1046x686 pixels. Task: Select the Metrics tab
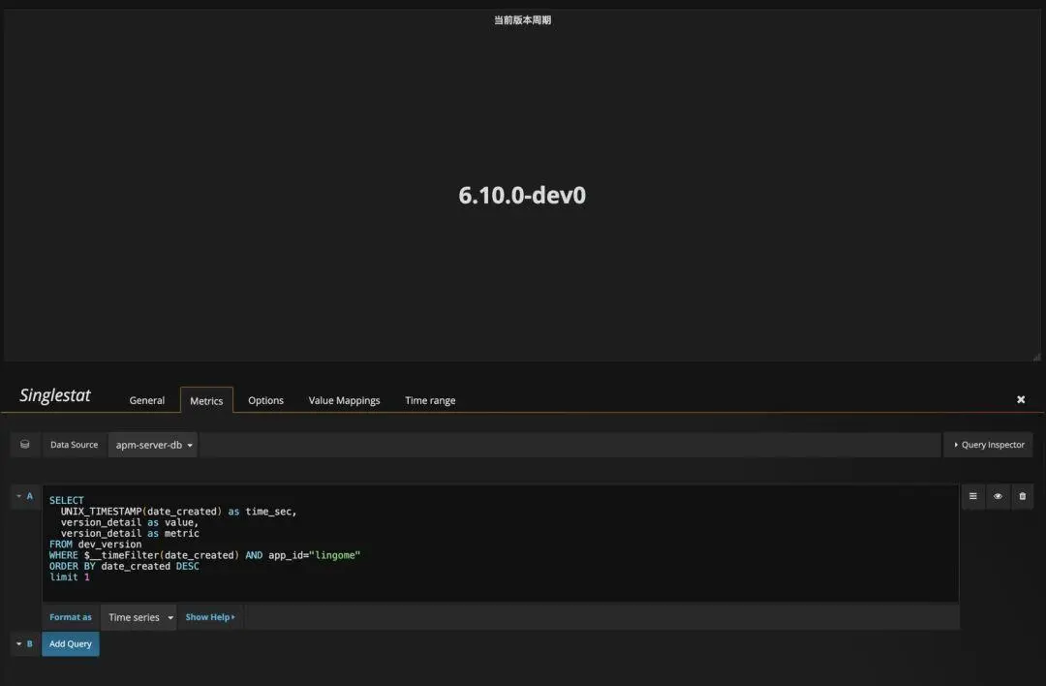(x=206, y=400)
